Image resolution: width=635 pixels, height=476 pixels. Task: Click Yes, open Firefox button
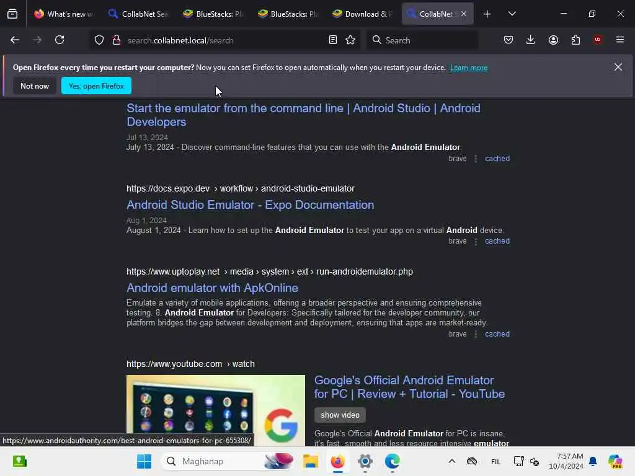coord(96,86)
